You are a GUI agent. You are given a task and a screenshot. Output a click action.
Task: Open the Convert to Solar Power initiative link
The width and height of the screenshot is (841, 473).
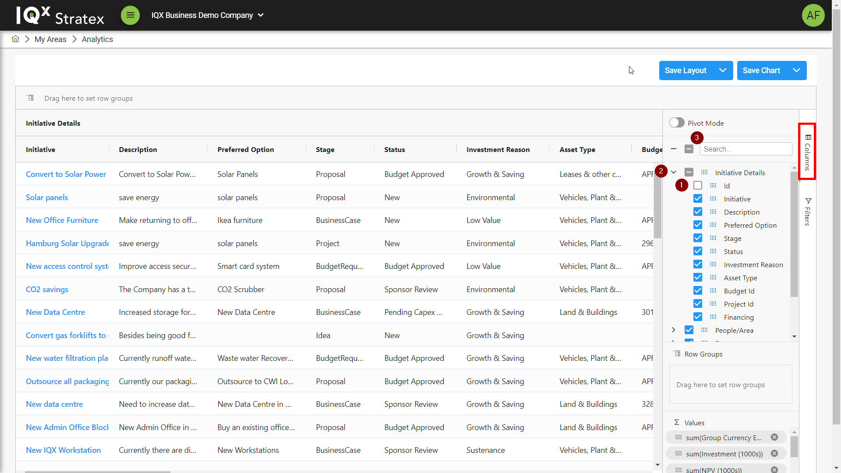tap(66, 174)
